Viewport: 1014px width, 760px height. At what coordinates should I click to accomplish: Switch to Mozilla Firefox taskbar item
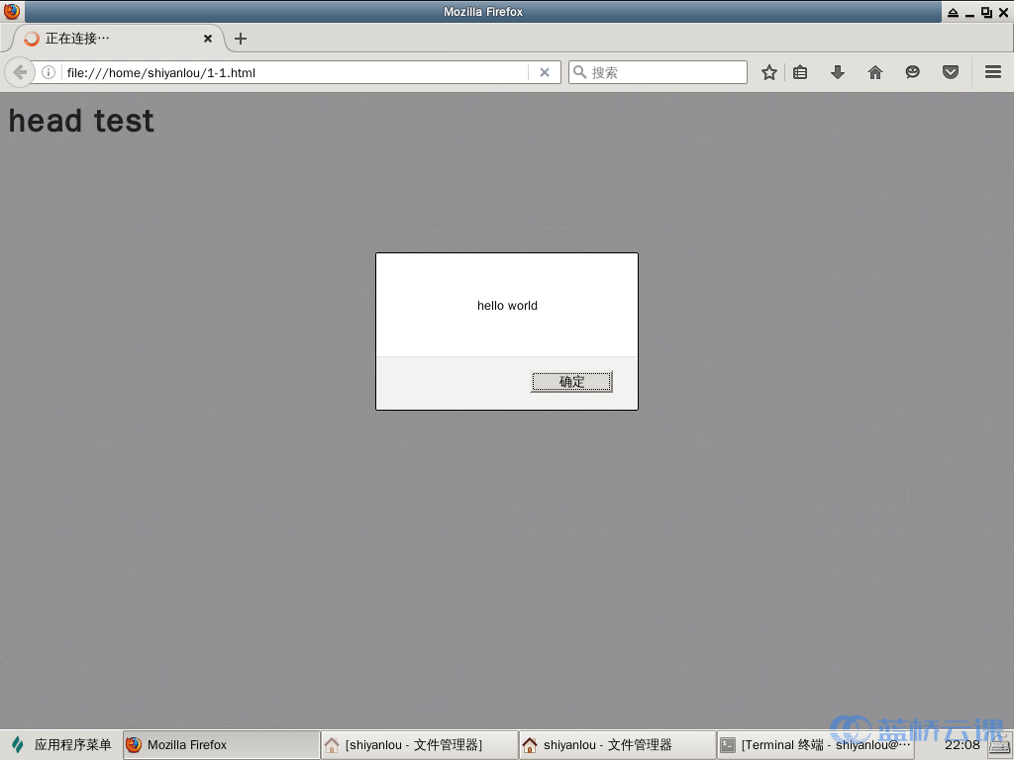221,744
